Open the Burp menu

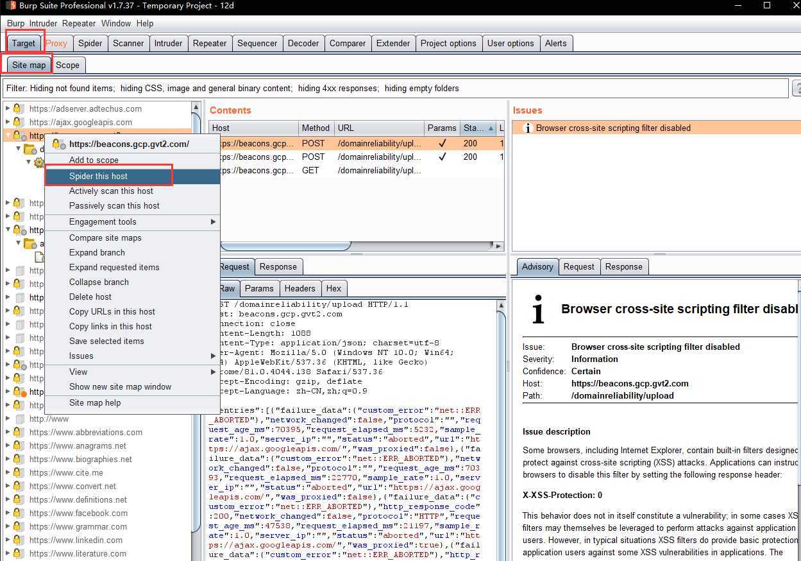tap(15, 23)
